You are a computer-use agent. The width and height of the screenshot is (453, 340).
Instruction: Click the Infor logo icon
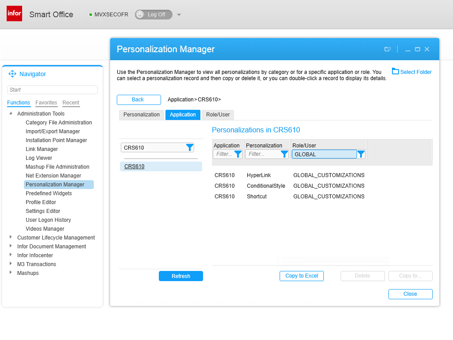coord(14,14)
